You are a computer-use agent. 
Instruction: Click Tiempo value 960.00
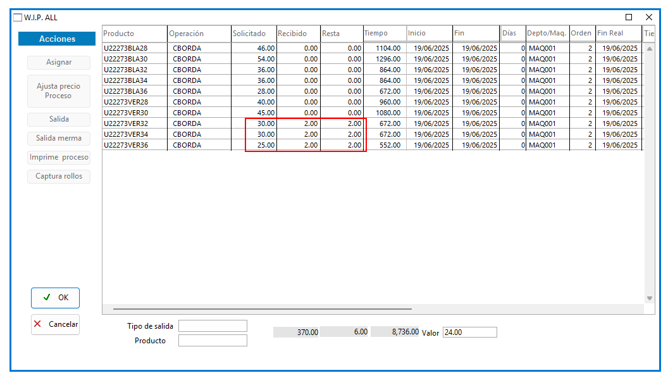[x=390, y=102]
